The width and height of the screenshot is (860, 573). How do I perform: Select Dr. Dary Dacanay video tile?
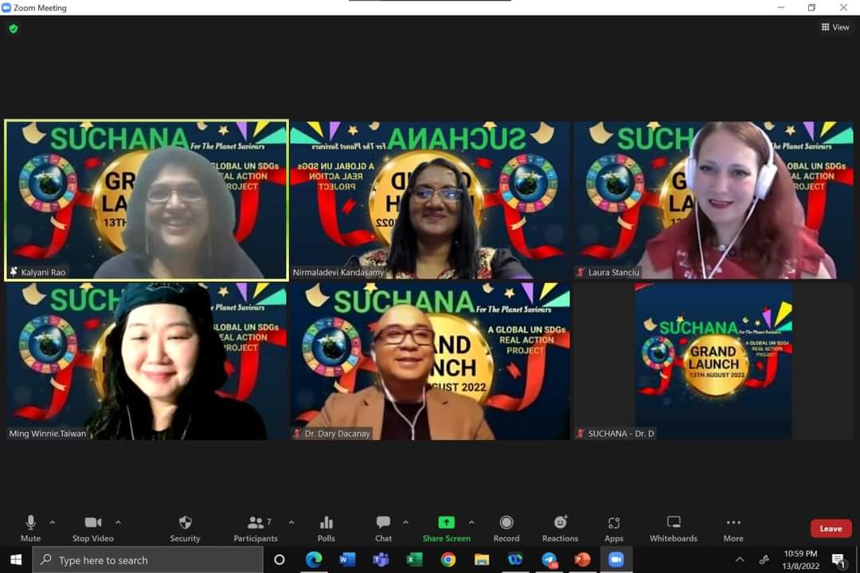coord(430,361)
